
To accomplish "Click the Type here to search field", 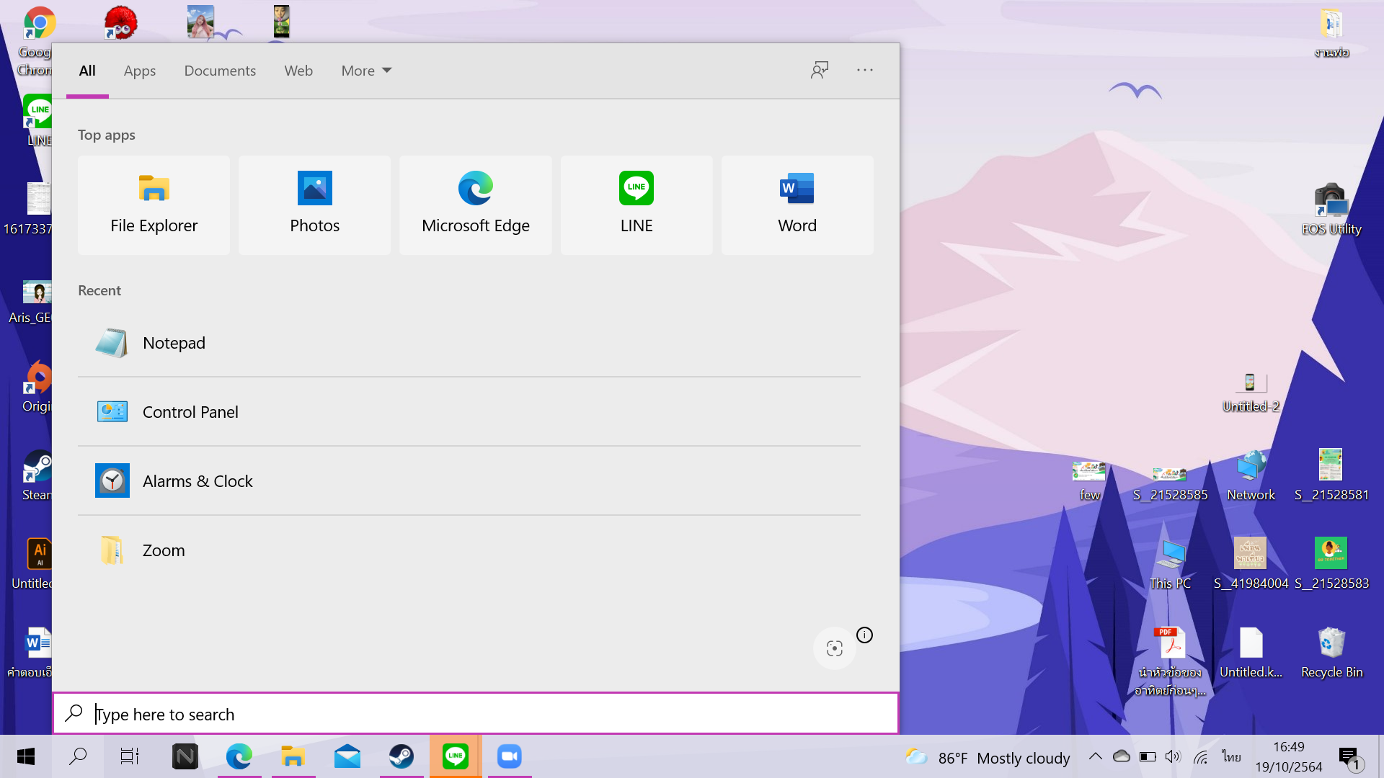I will pos(476,714).
